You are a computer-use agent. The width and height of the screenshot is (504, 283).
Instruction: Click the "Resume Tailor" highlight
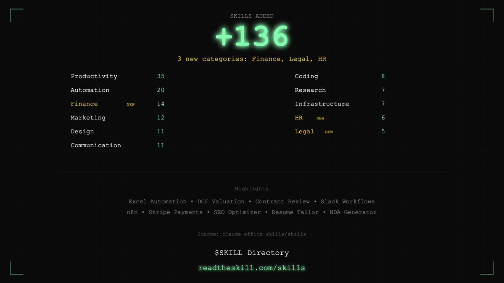[x=295, y=212]
